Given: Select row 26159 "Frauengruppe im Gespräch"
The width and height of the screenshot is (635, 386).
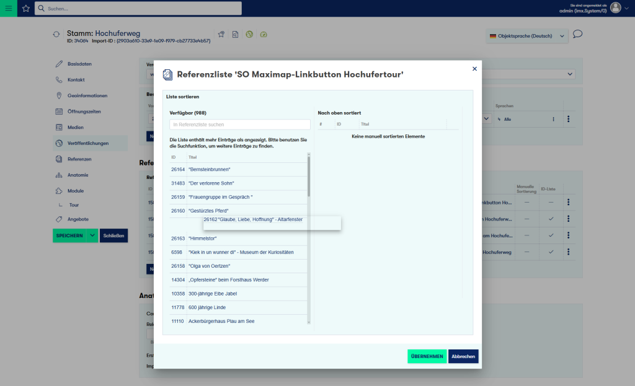Looking at the screenshot, I should click(238, 197).
